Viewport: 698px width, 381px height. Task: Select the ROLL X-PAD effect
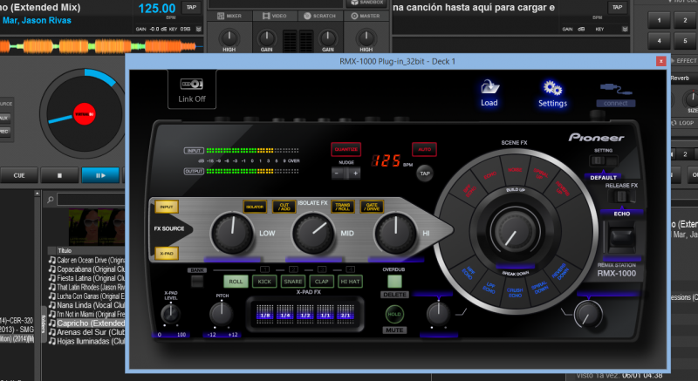point(236,282)
